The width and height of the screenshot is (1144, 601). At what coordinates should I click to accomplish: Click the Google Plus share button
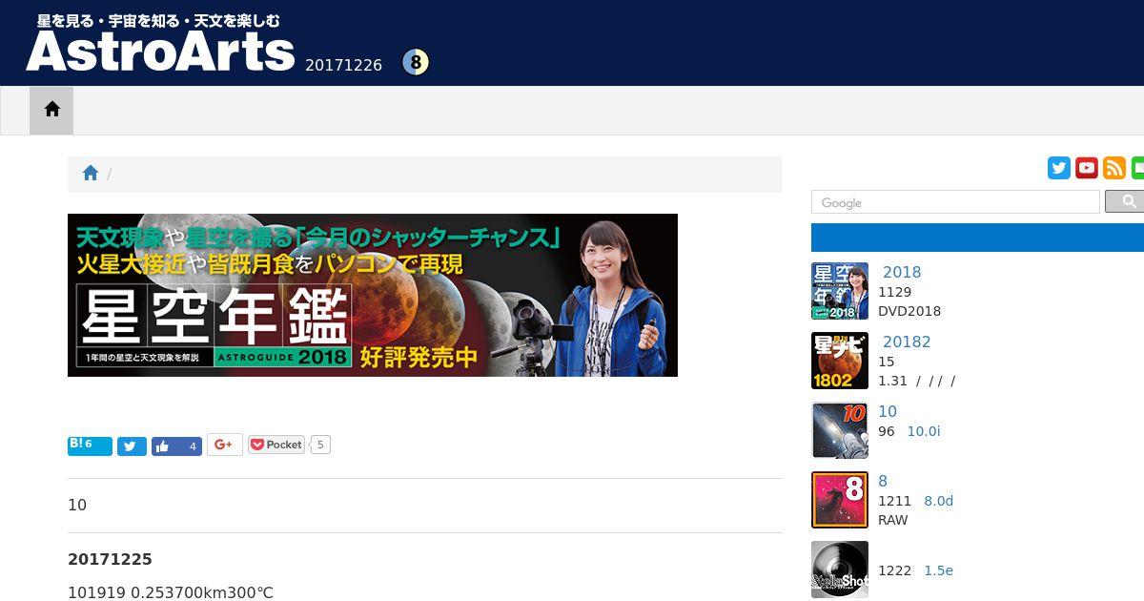click(x=225, y=445)
